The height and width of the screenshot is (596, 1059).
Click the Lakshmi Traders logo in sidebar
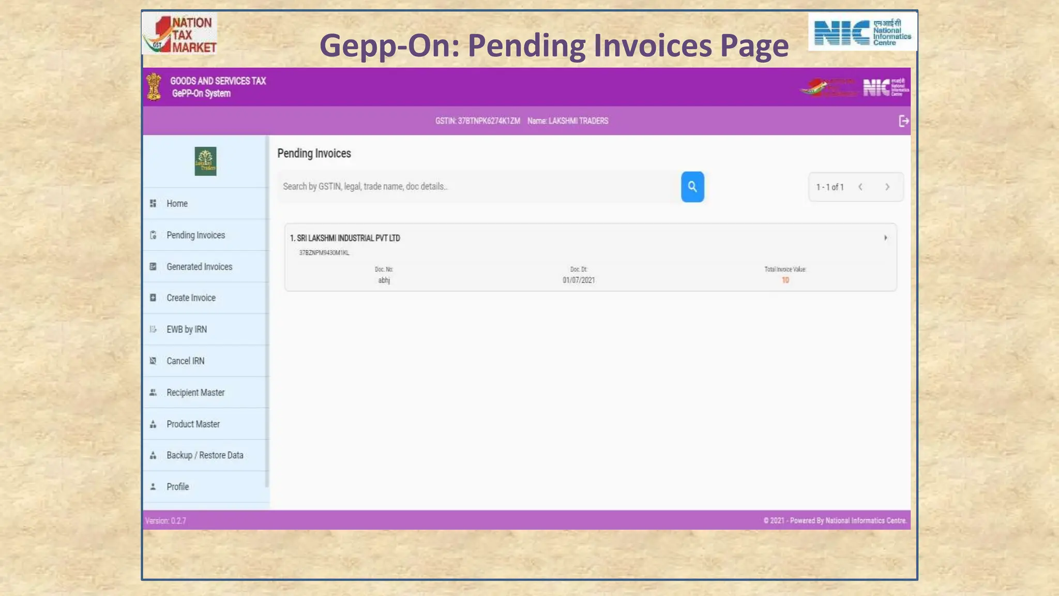coord(205,161)
